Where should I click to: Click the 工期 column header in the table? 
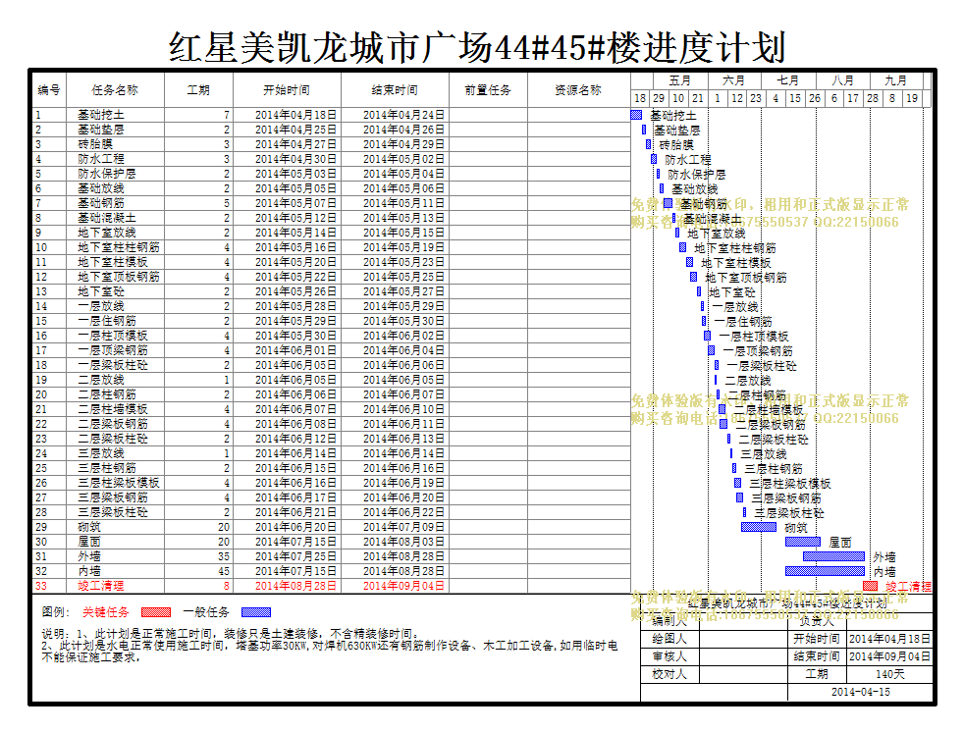click(x=198, y=90)
